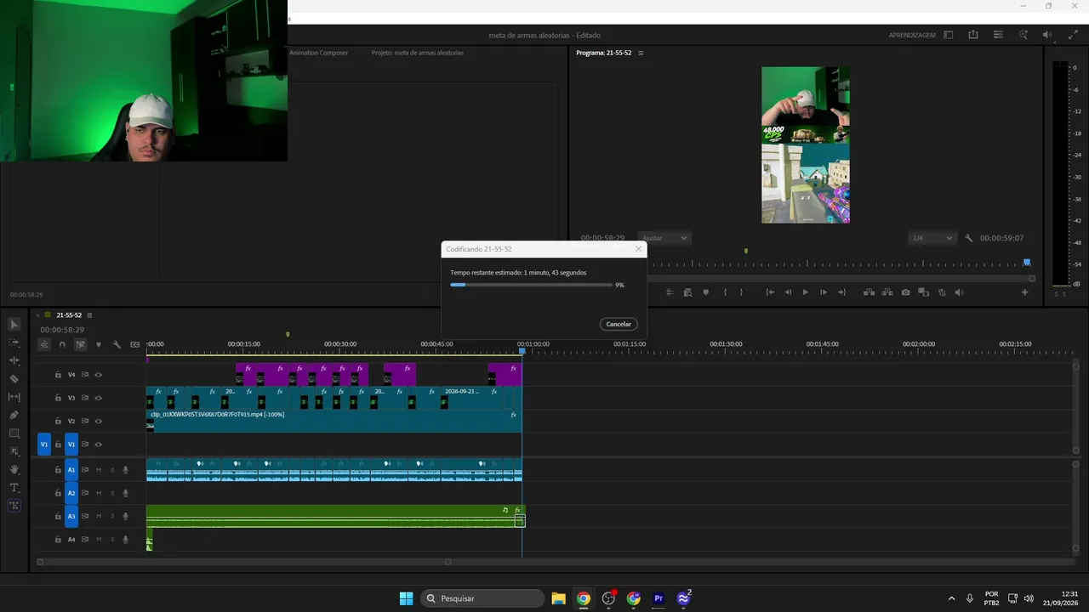Select the Pen tool

pyautogui.click(x=14, y=415)
